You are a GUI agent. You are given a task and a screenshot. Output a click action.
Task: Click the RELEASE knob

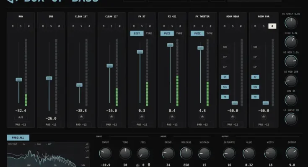[186, 153]
